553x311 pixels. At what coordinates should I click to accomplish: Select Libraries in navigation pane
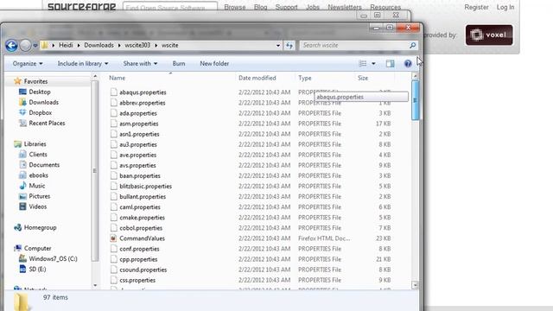click(x=35, y=144)
